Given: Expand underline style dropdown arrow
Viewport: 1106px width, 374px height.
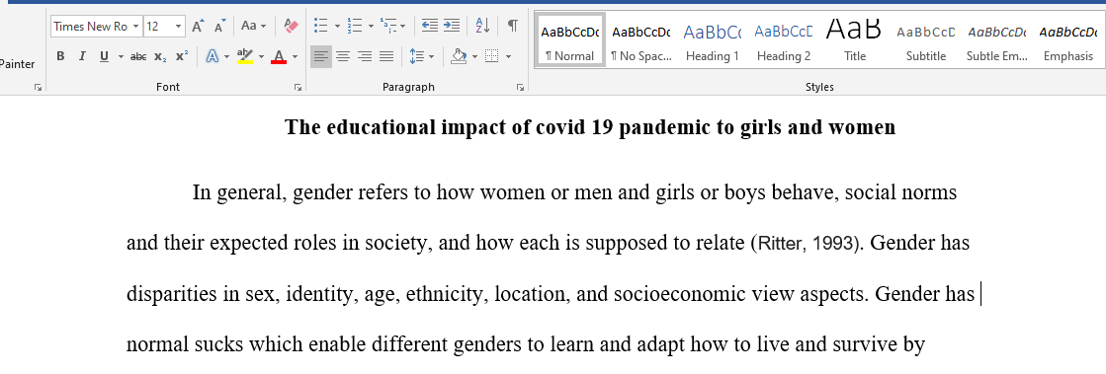Looking at the screenshot, I should coord(121,56).
